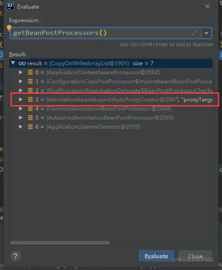Click the horizontal scrollbar in results
Screen dimensions: 222x270
pyautogui.click(x=60, y=243)
